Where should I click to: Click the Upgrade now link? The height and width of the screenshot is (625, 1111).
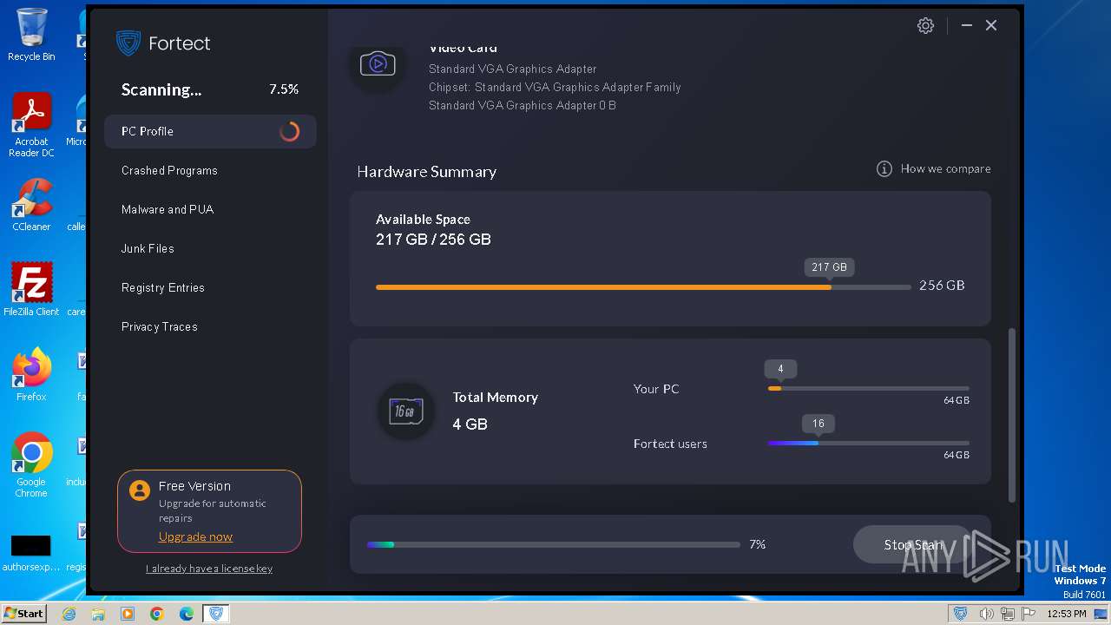click(195, 536)
